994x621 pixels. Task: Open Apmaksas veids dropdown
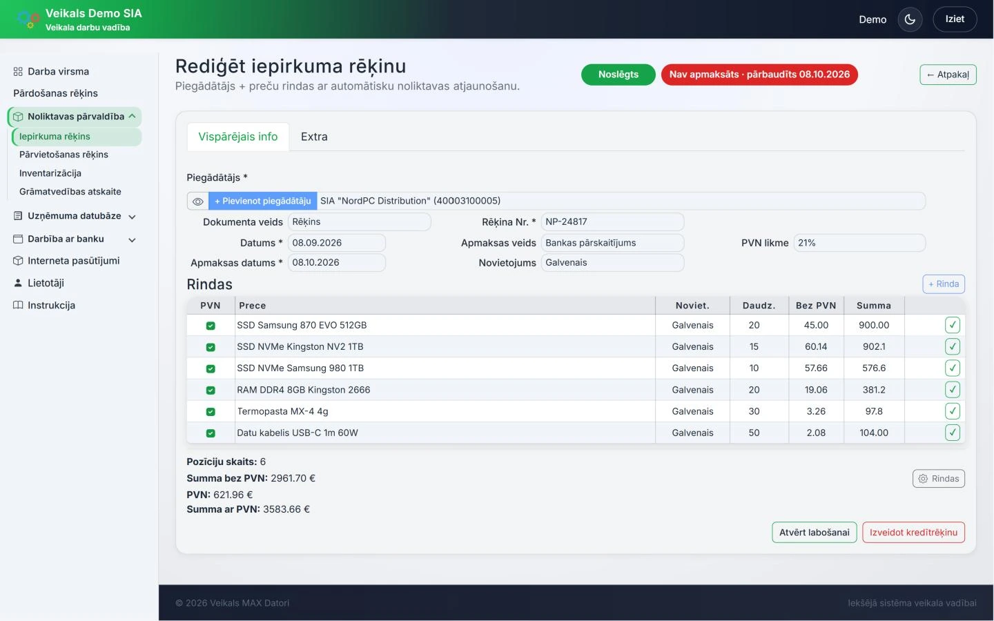(612, 243)
